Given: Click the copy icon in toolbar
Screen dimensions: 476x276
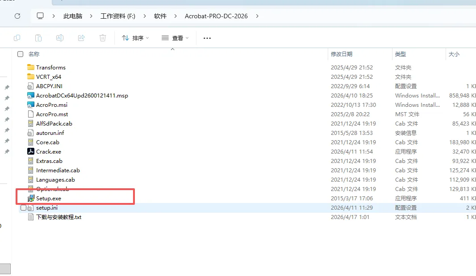Looking at the screenshot, I should tap(17, 38).
